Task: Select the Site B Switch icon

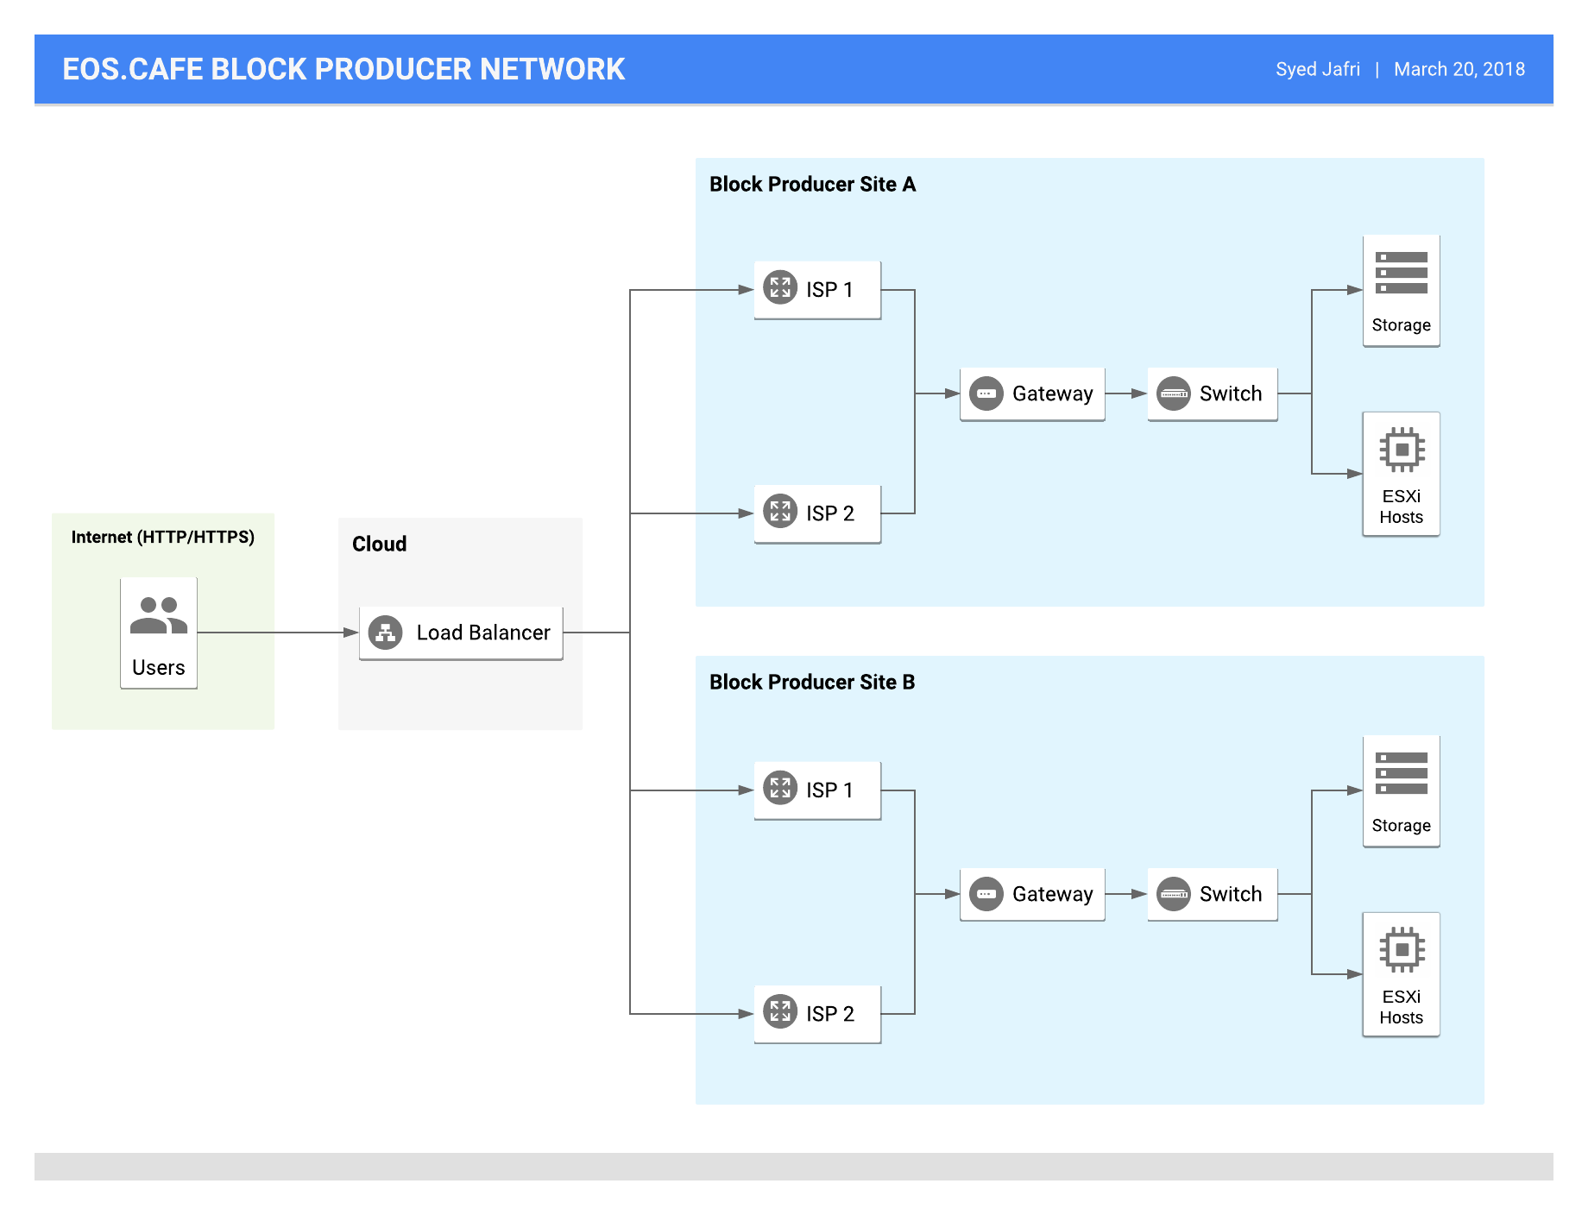Action: tap(1174, 894)
